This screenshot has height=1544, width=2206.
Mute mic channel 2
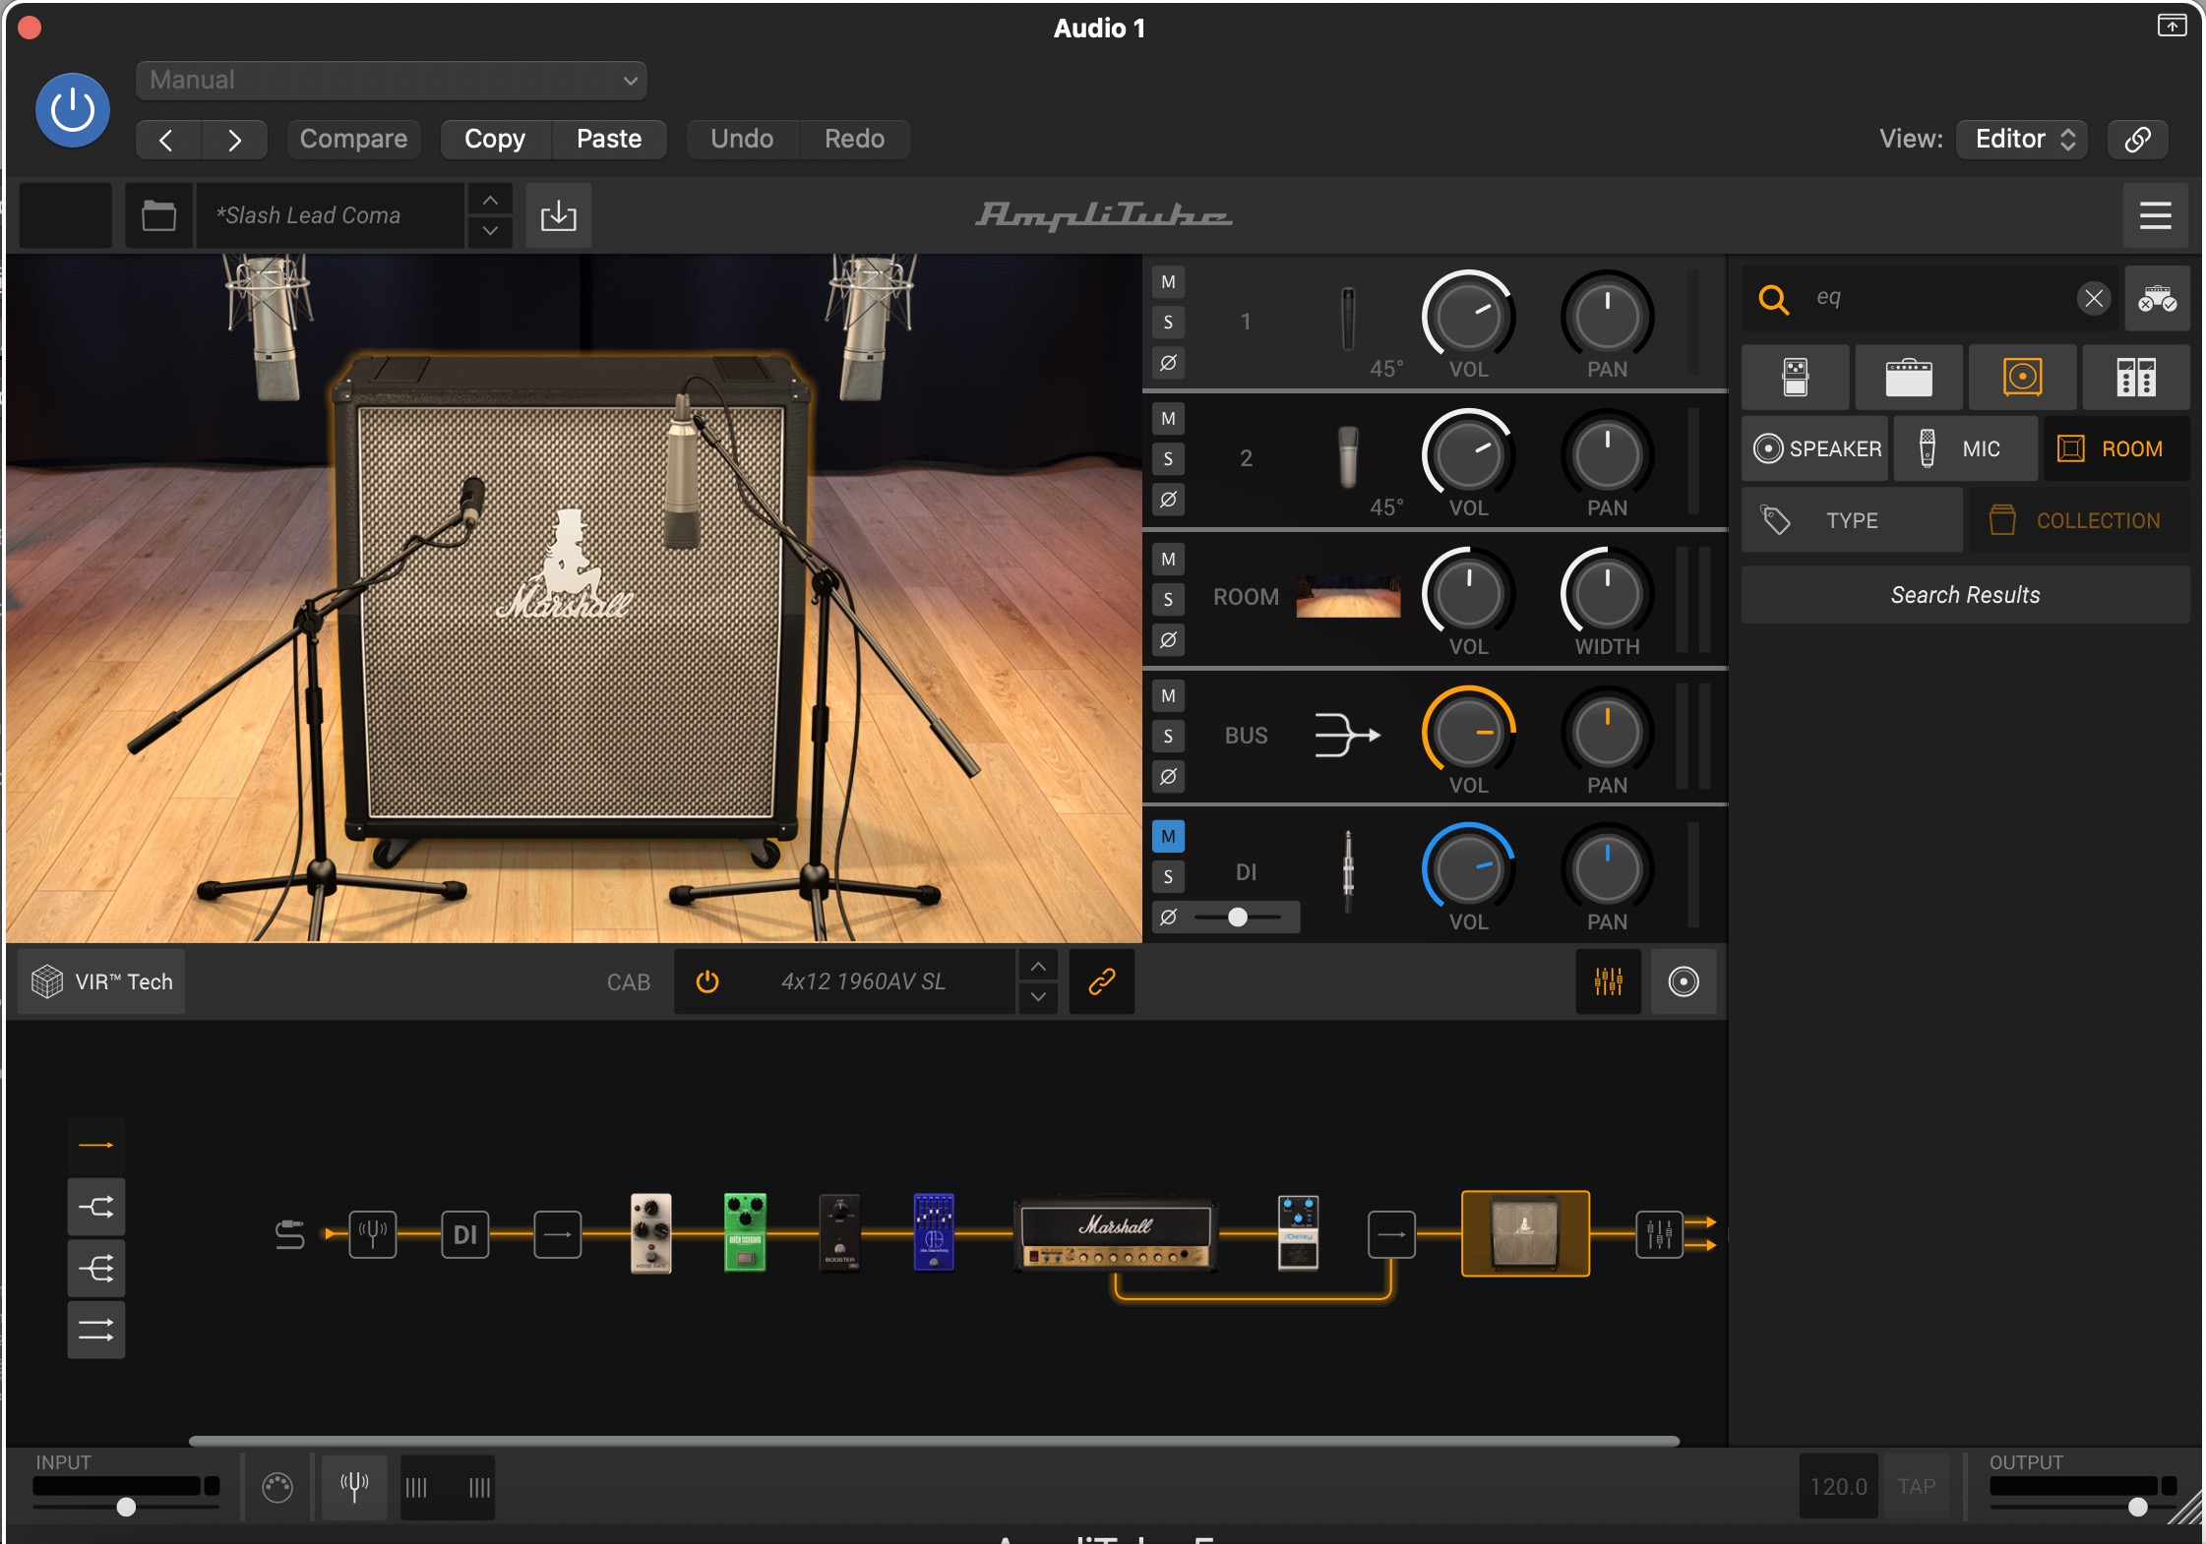tap(1168, 419)
